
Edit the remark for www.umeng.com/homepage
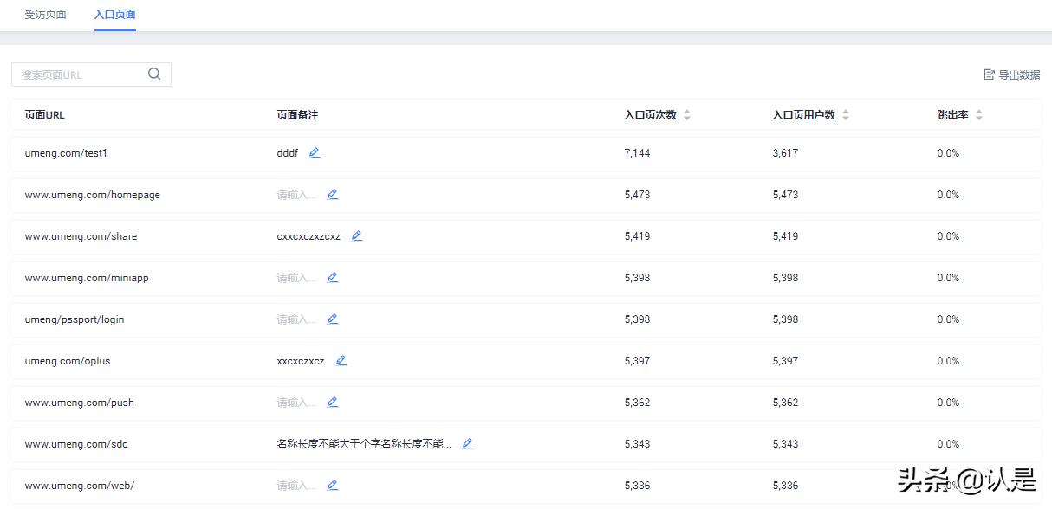click(x=333, y=195)
